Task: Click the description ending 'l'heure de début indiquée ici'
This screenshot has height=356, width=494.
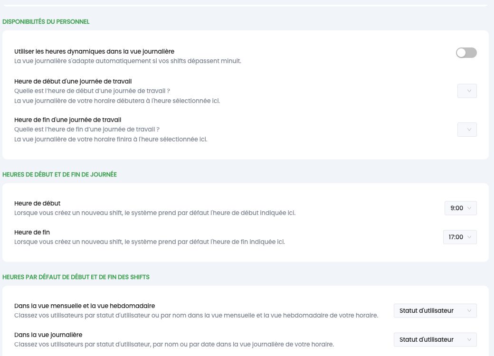Action: coord(155,213)
